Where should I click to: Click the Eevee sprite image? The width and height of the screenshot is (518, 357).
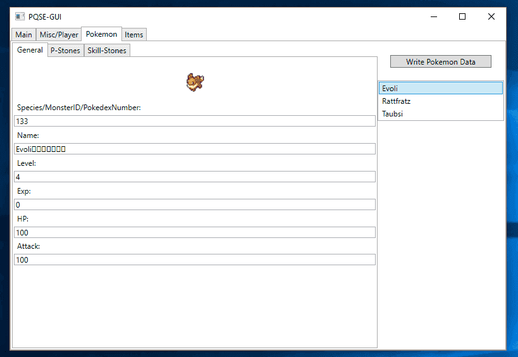(195, 82)
